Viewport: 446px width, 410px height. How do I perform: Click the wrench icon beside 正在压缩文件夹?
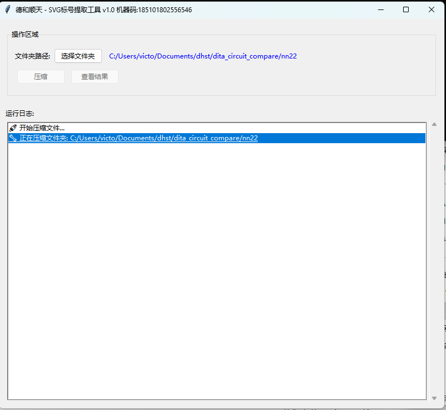pyautogui.click(x=13, y=138)
